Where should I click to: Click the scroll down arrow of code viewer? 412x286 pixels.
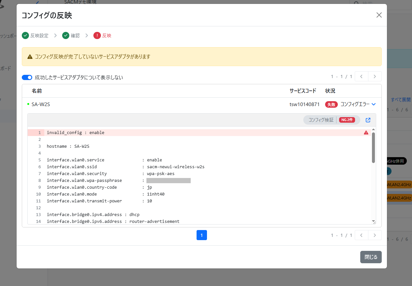[x=373, y=221]
